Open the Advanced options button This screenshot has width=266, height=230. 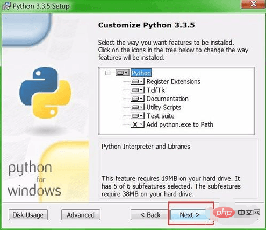click(x=81, y=215)
